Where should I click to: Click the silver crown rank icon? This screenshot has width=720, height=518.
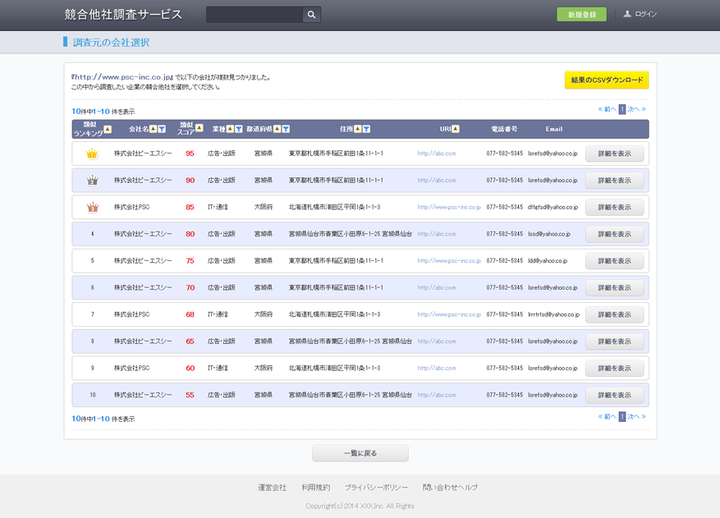point(92,180)
